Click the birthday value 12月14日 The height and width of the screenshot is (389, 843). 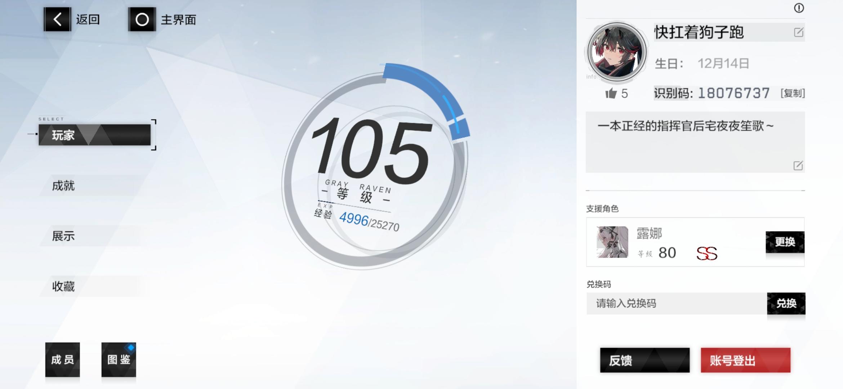click(723, 64)
